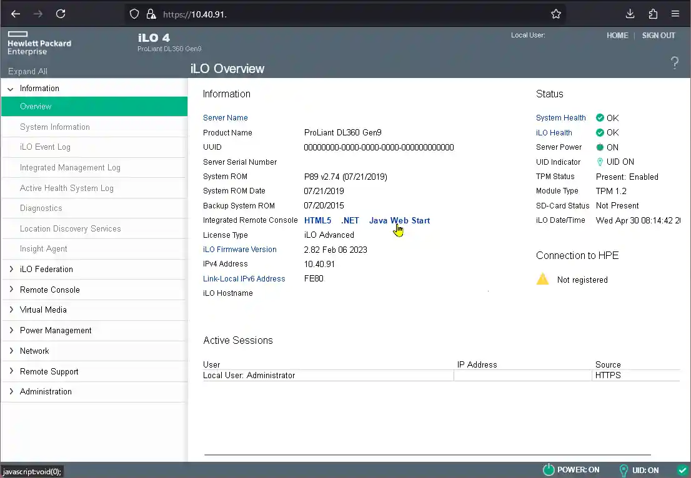Open the padlock site security info
691x478 pixels.
click(151, 14)
